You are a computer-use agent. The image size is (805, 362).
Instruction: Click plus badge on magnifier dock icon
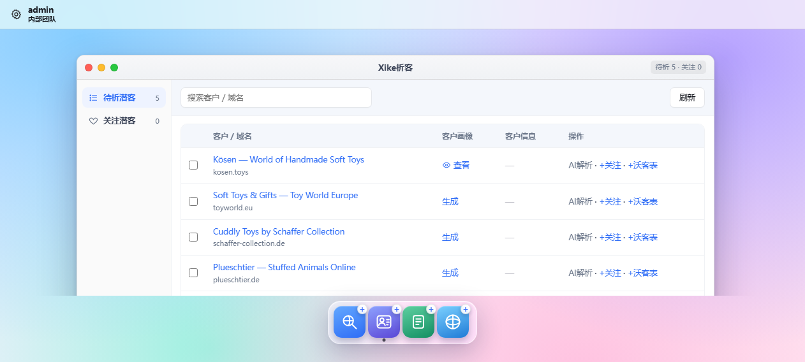click(x=362, y=309)
